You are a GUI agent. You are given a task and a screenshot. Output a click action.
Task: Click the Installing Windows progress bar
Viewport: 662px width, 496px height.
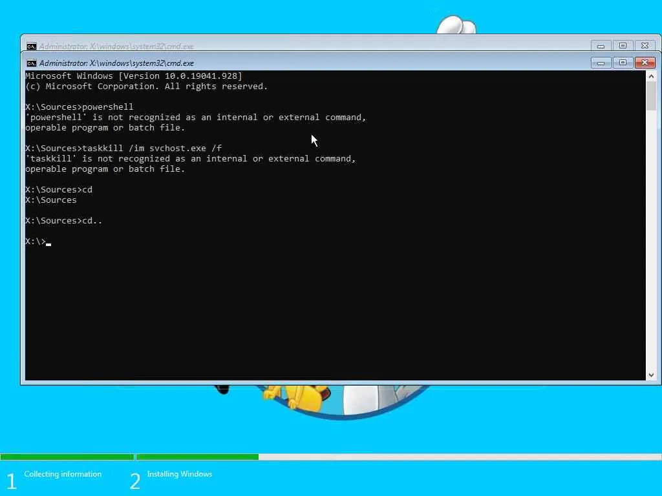[x=398, y=457]
